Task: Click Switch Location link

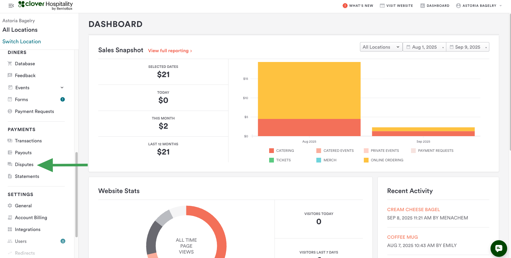Action: tap(22, 42)
